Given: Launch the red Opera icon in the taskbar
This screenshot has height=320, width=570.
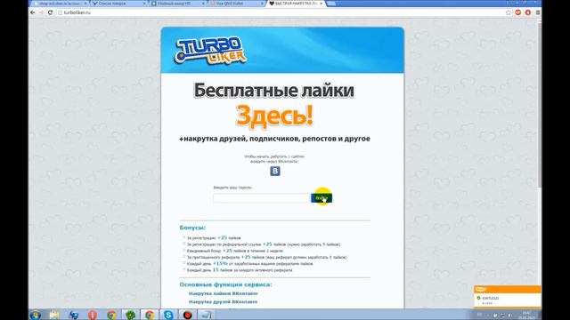Looking at the screenshot, I should (x=93, y=315).
